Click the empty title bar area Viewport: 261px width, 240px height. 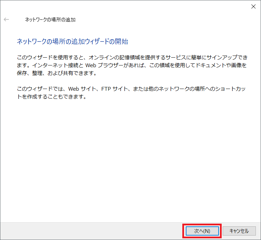pos(137,6)
